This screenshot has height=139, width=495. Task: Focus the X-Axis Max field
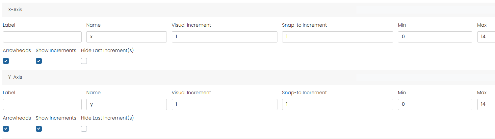(x=486, y=37)
